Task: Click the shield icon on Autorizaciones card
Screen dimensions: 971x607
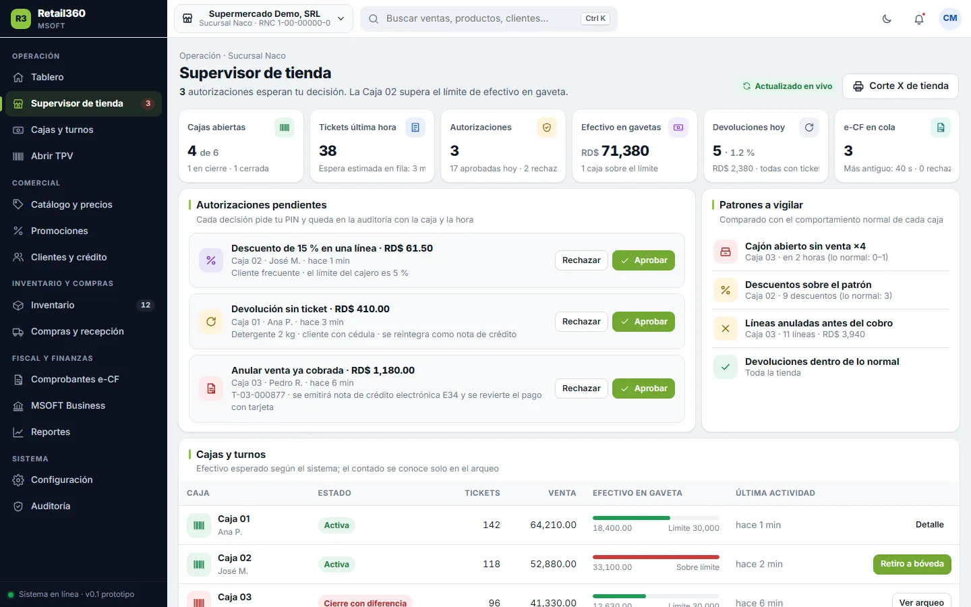Action: coord(547,127)
